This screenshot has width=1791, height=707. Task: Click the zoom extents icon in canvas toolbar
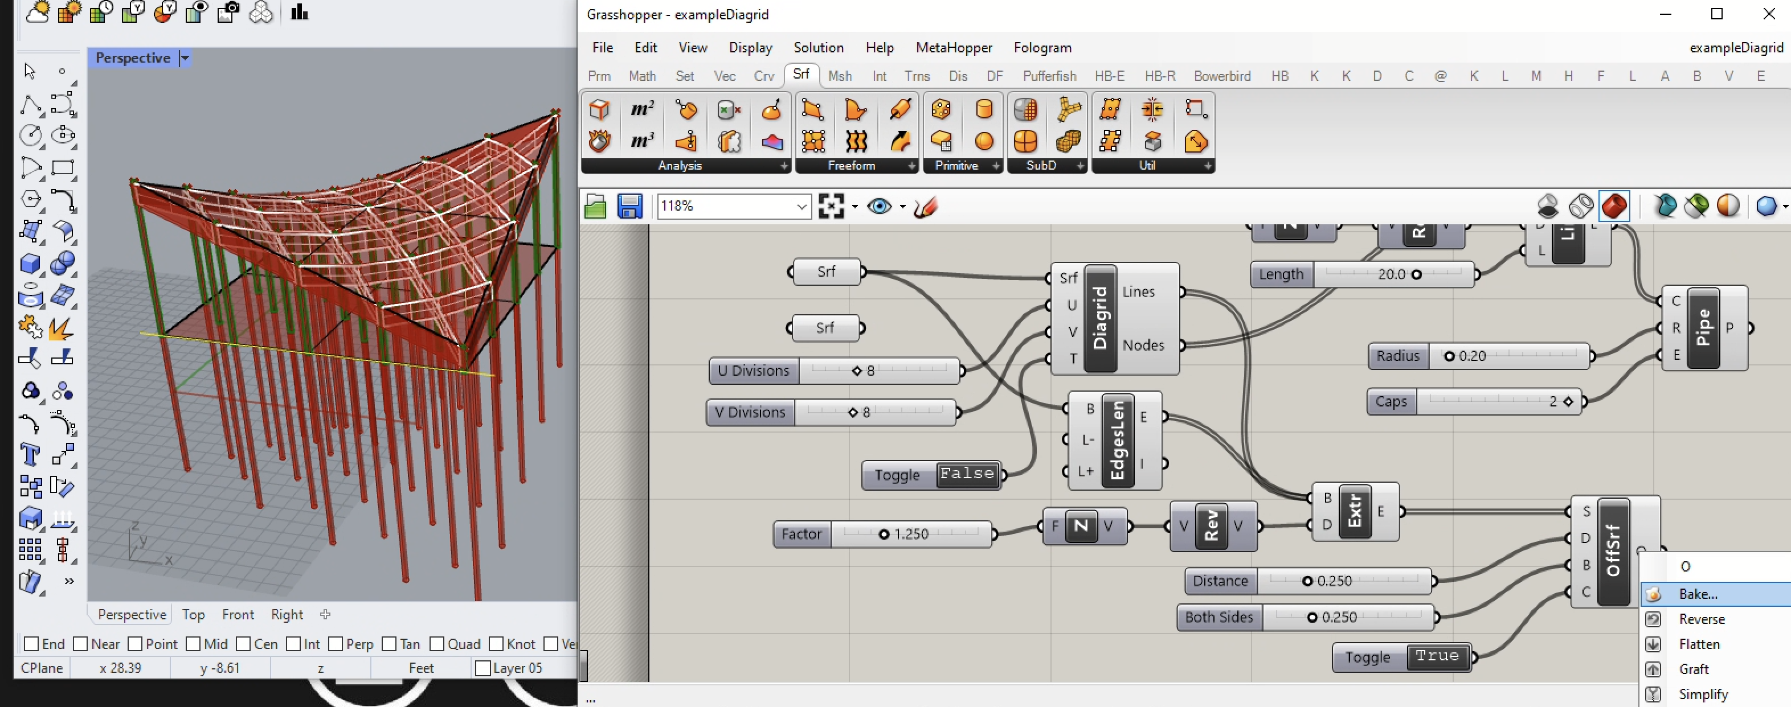832,206
